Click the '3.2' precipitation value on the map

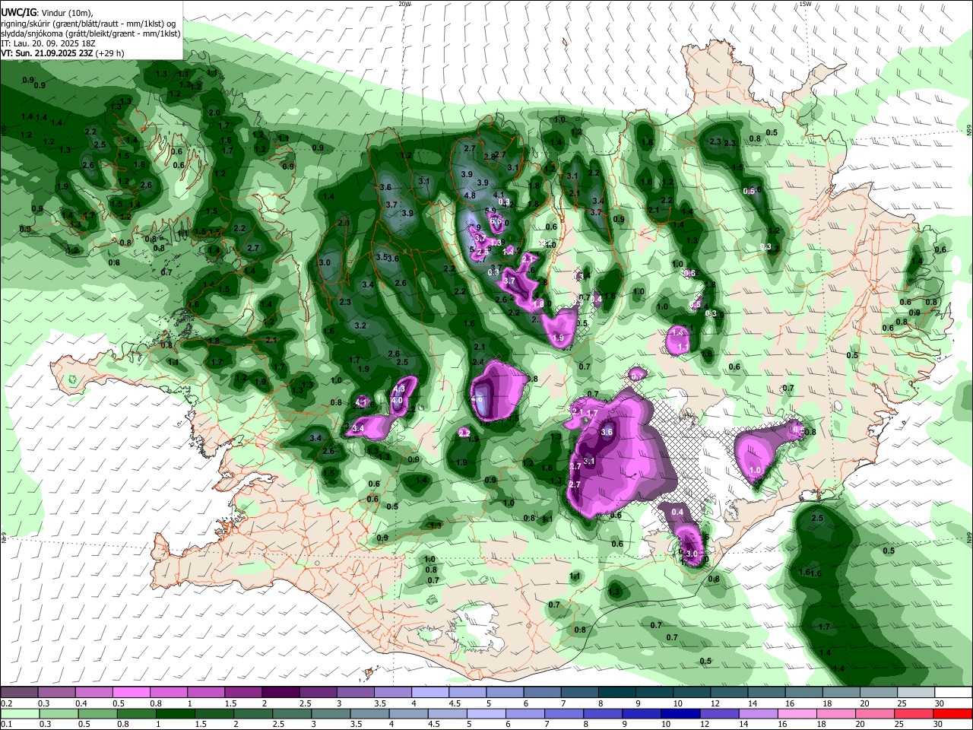point(360,325)
